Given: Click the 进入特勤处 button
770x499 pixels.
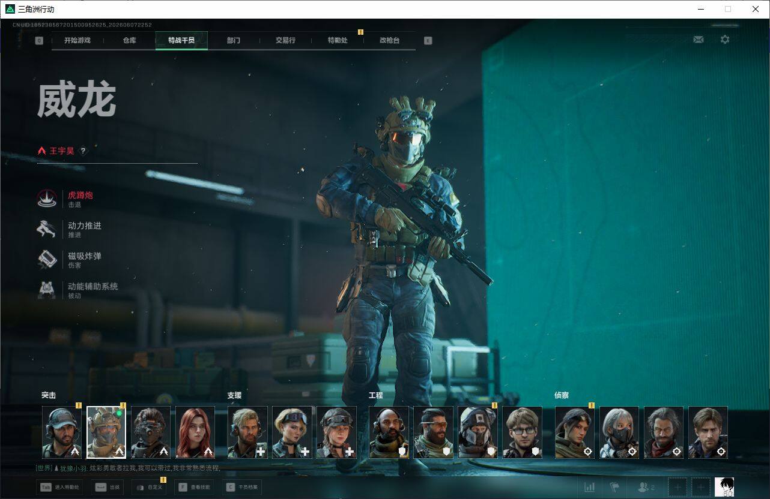Looking at the screenshot, I should tap(59, 488).
